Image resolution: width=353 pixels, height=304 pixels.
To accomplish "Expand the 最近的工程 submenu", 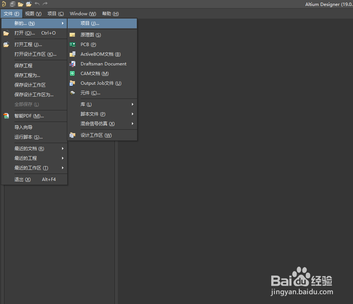I will [34, 158].
